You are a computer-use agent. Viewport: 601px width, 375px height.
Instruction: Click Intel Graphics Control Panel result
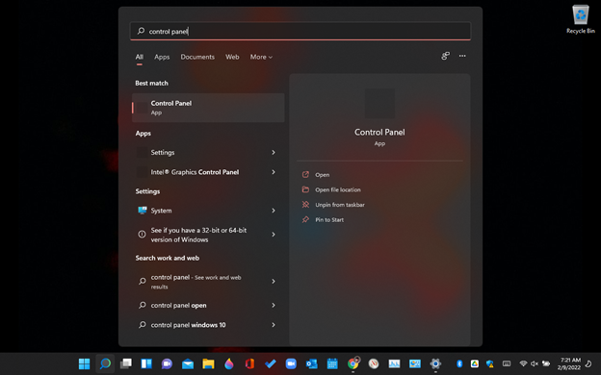point(195,172)
